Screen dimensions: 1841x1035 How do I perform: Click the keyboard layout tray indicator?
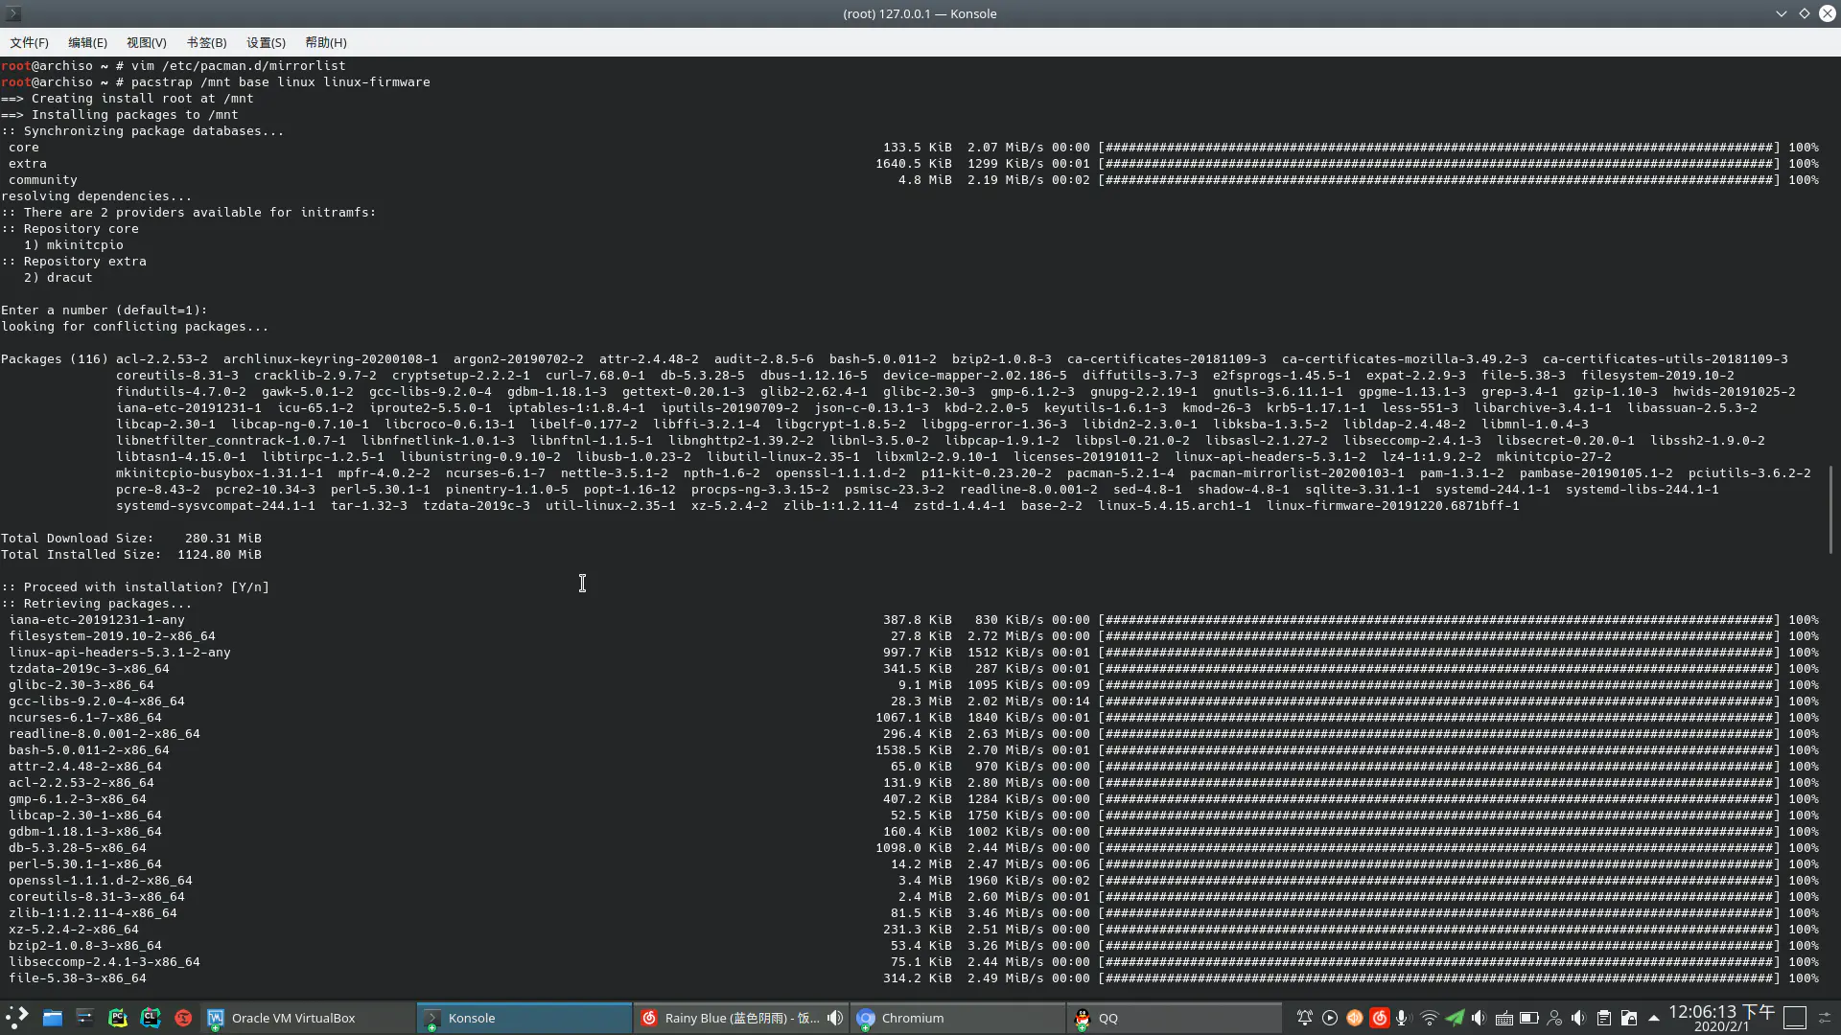coord(1503,1018)
